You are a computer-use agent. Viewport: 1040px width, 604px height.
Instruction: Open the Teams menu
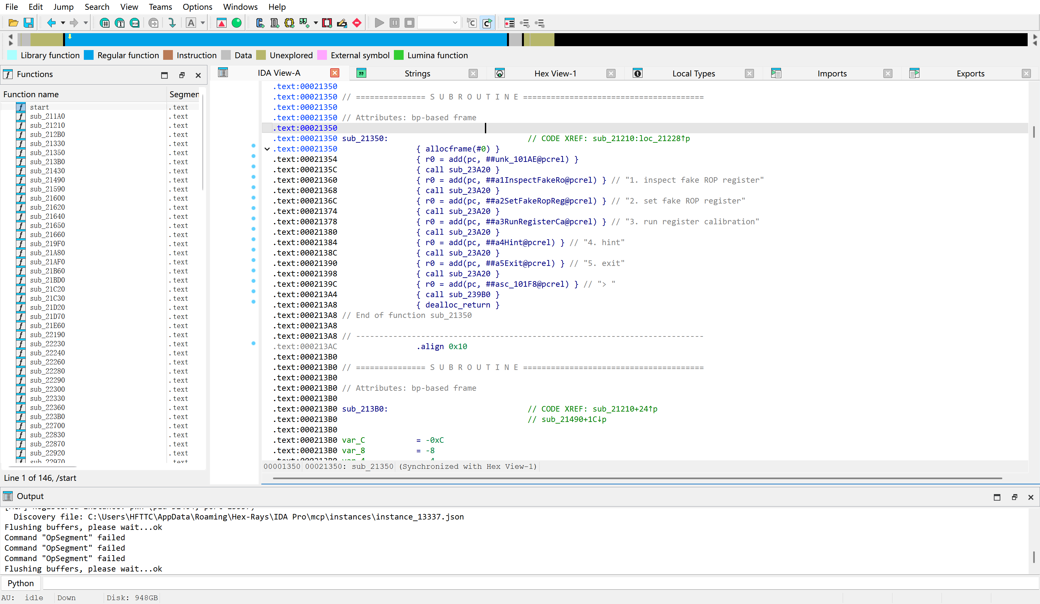(x=160, y=7)
